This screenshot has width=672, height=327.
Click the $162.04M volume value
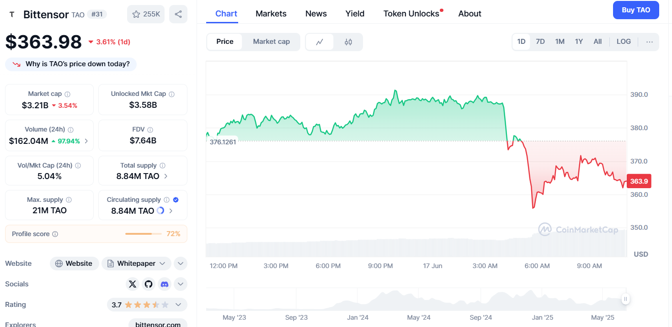tap(29, 141)
